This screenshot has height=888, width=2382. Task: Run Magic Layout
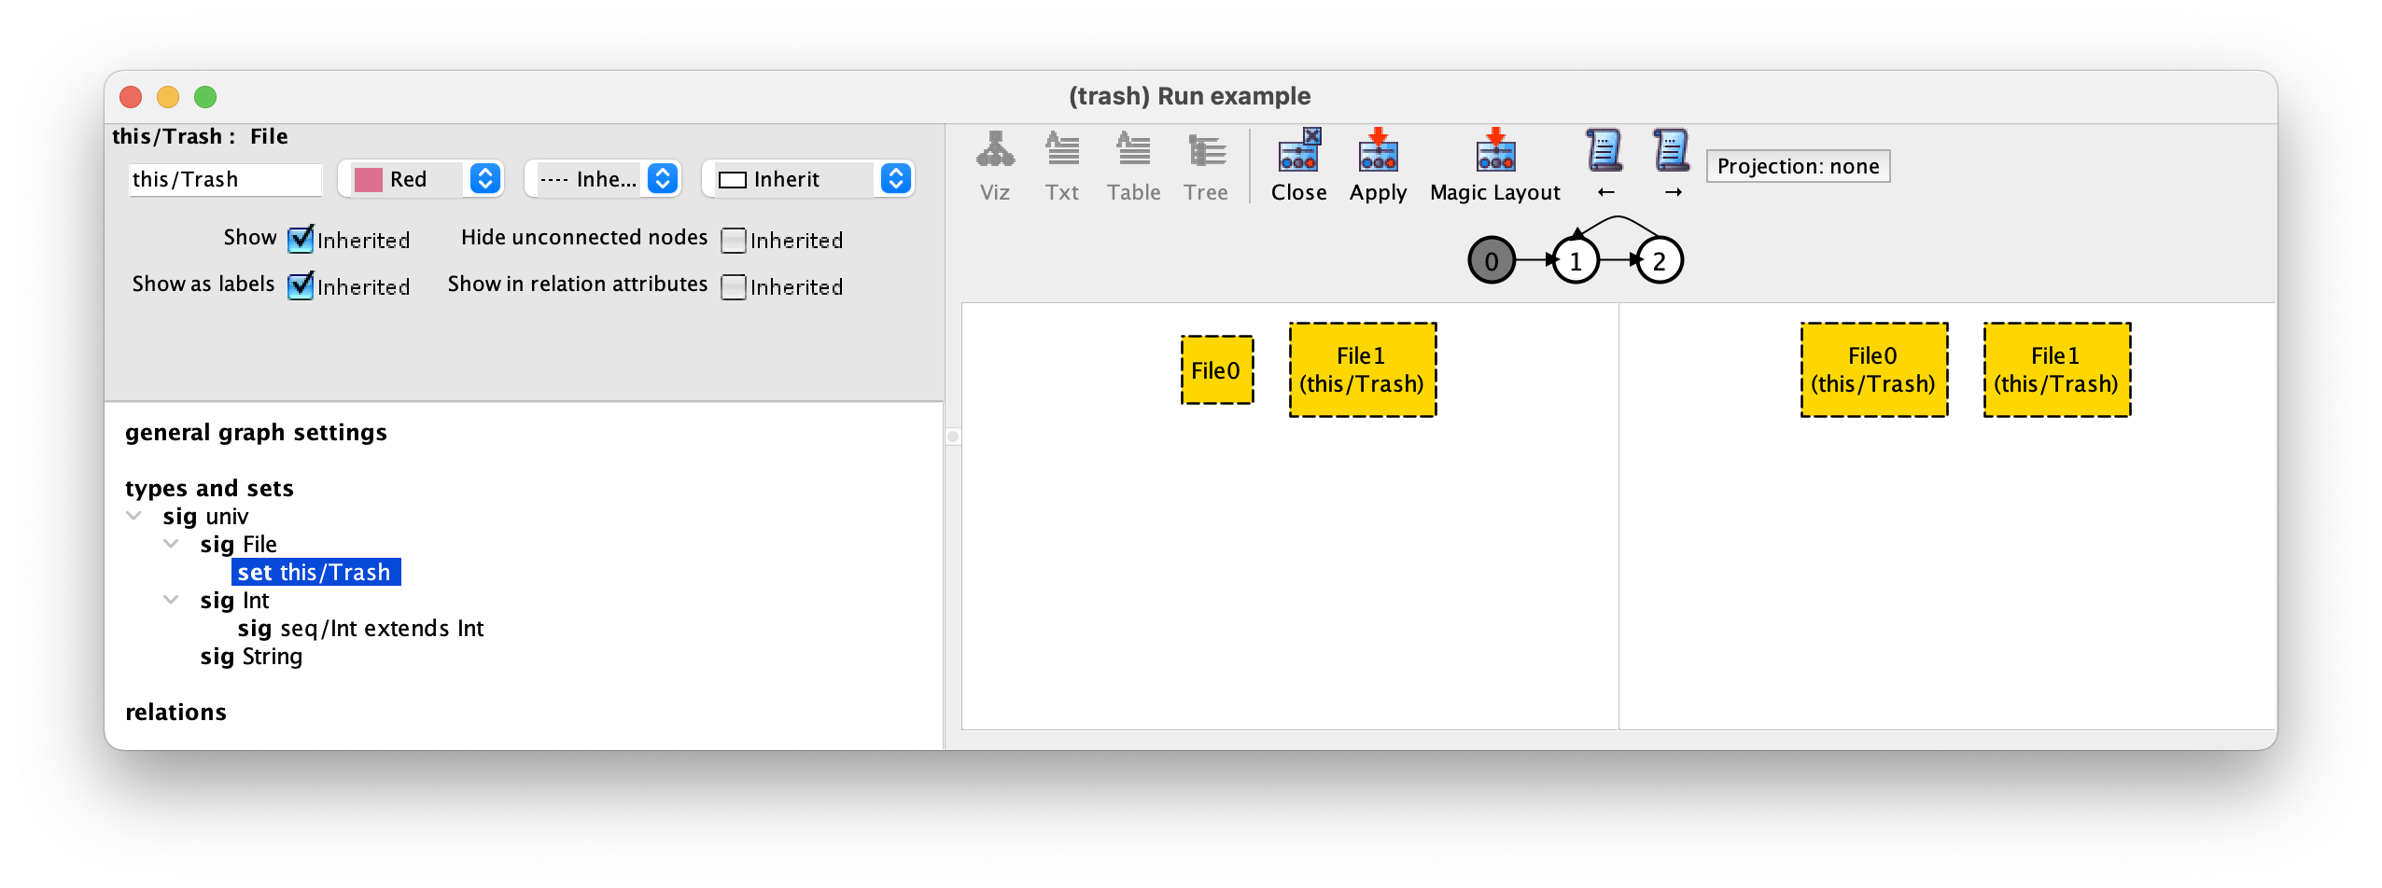click(1495, 167)
